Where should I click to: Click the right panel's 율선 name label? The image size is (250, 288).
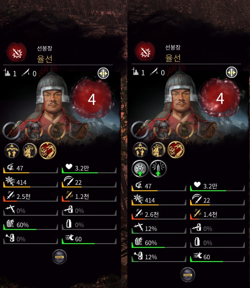(173, 58)
